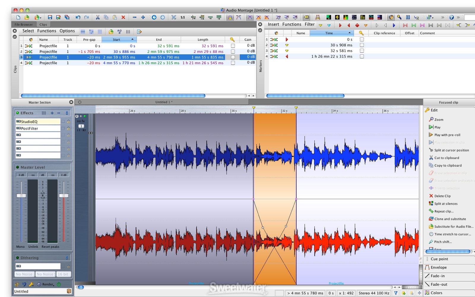Image resolution: width=475 pixels, height=297 pixels.
Task: Open the Functions menu in Clips panel
Action: 47,31
